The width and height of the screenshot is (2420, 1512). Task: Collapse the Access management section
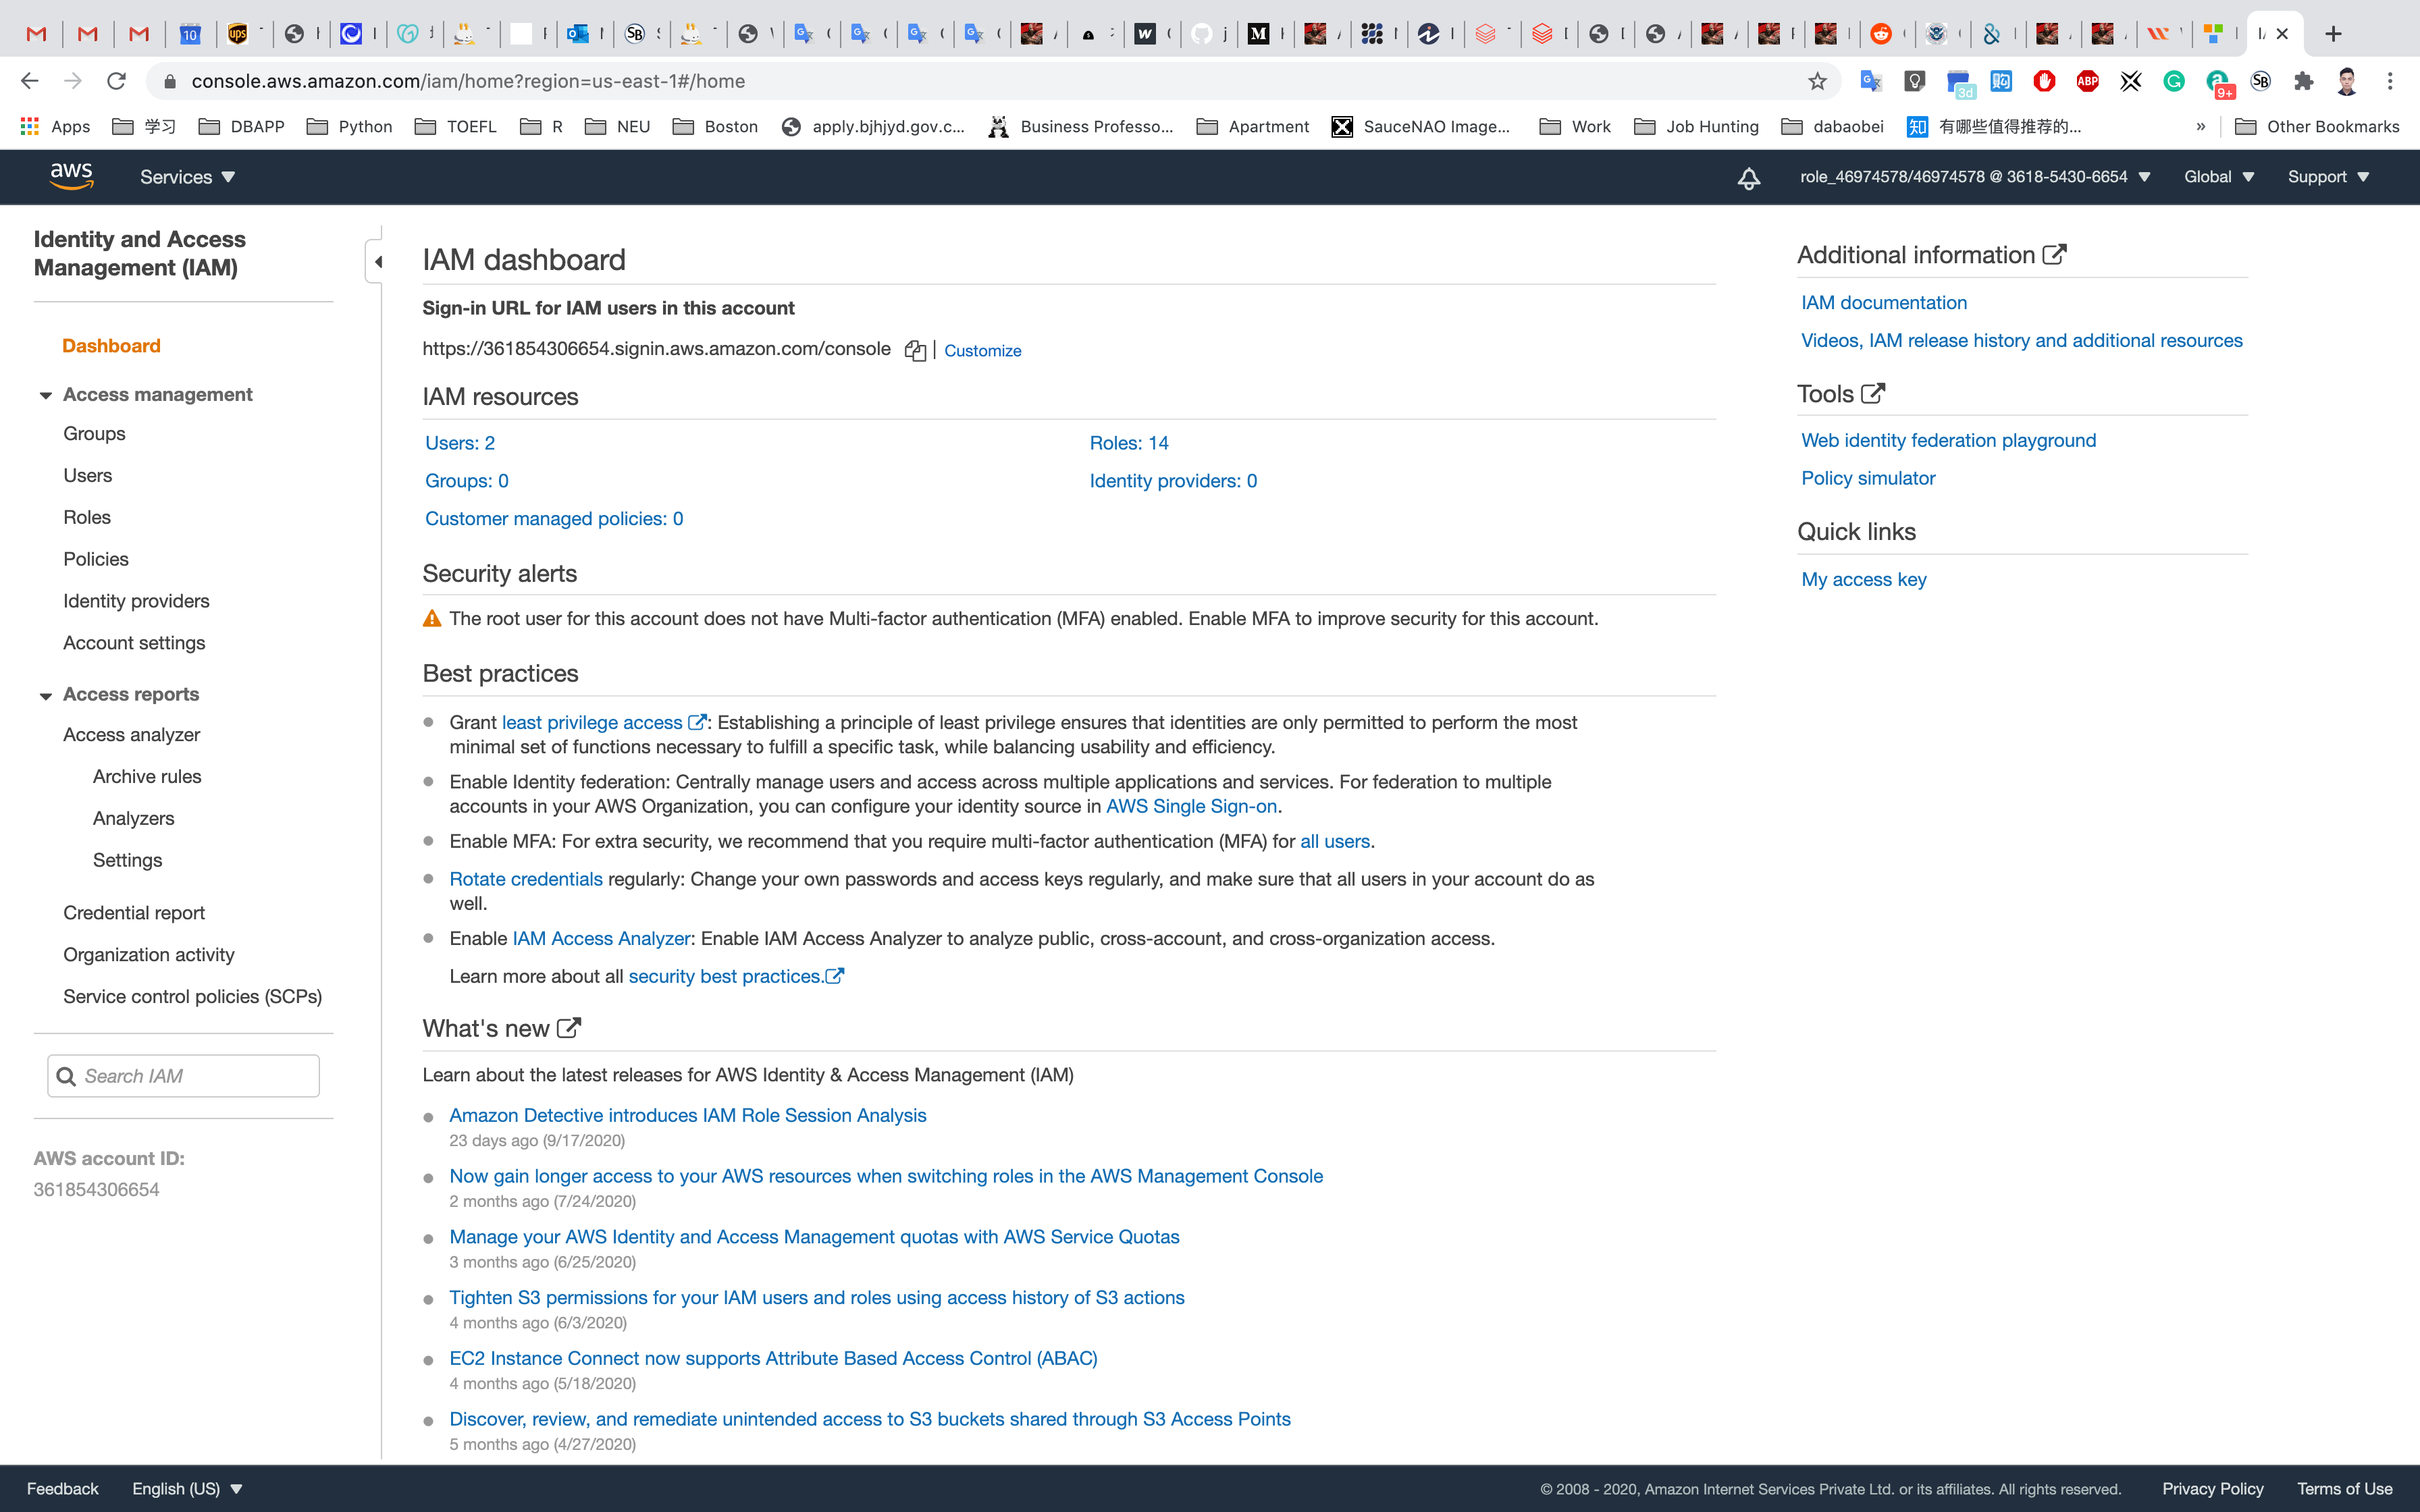pos(46,395)
